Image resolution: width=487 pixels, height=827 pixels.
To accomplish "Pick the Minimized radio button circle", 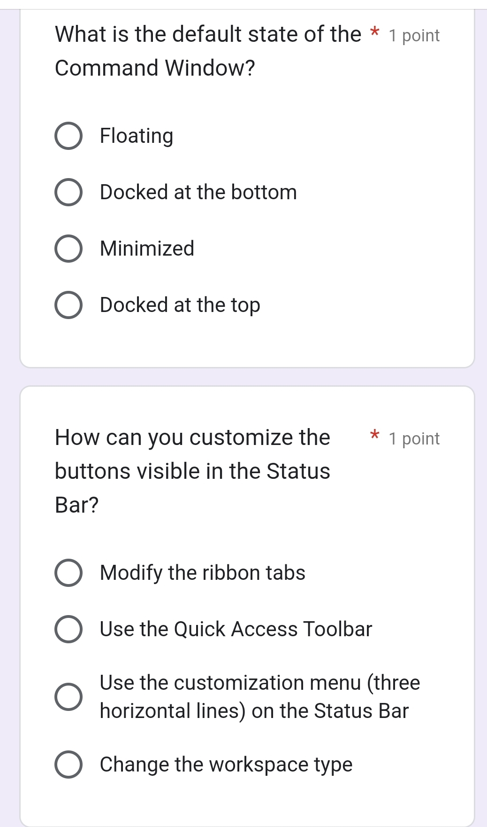I will [x=68, y=249].
